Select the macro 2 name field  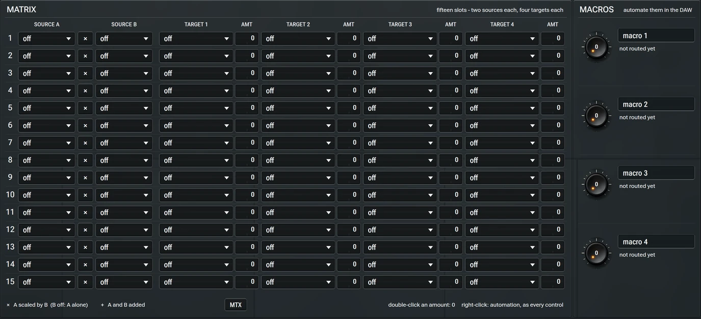[x=656, y=104]
